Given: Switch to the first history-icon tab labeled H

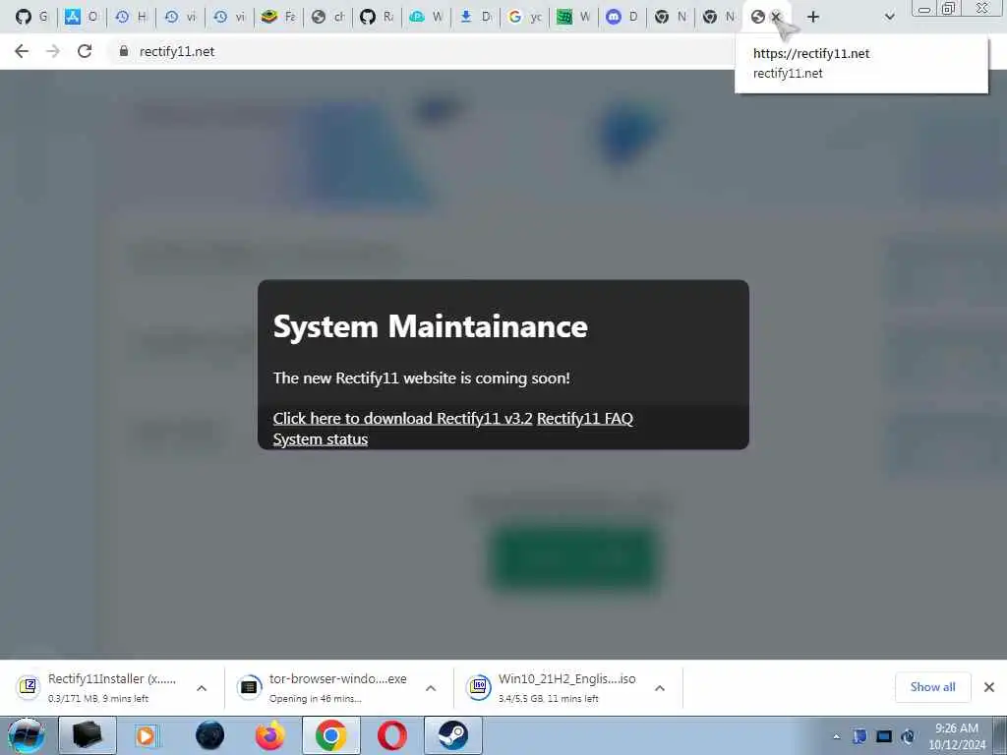Looking at the screenshot, I should click(x=131, y=17).
